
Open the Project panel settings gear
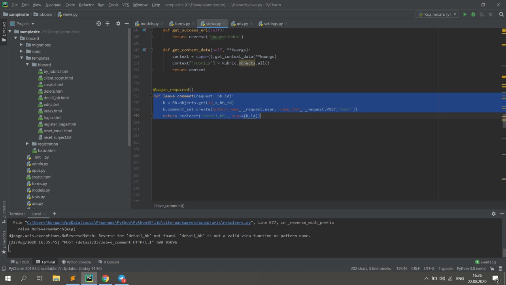[x=118, y=24]
